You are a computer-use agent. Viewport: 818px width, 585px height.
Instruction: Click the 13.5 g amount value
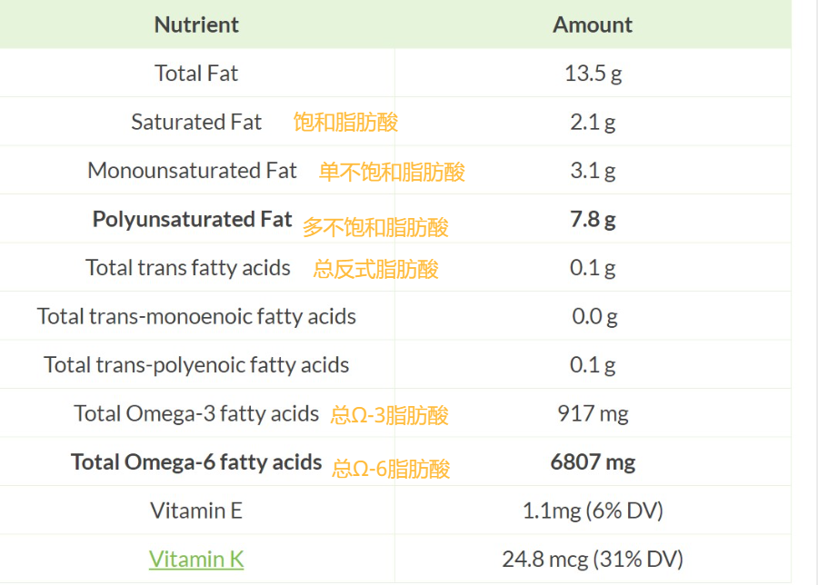click(594, 74)
